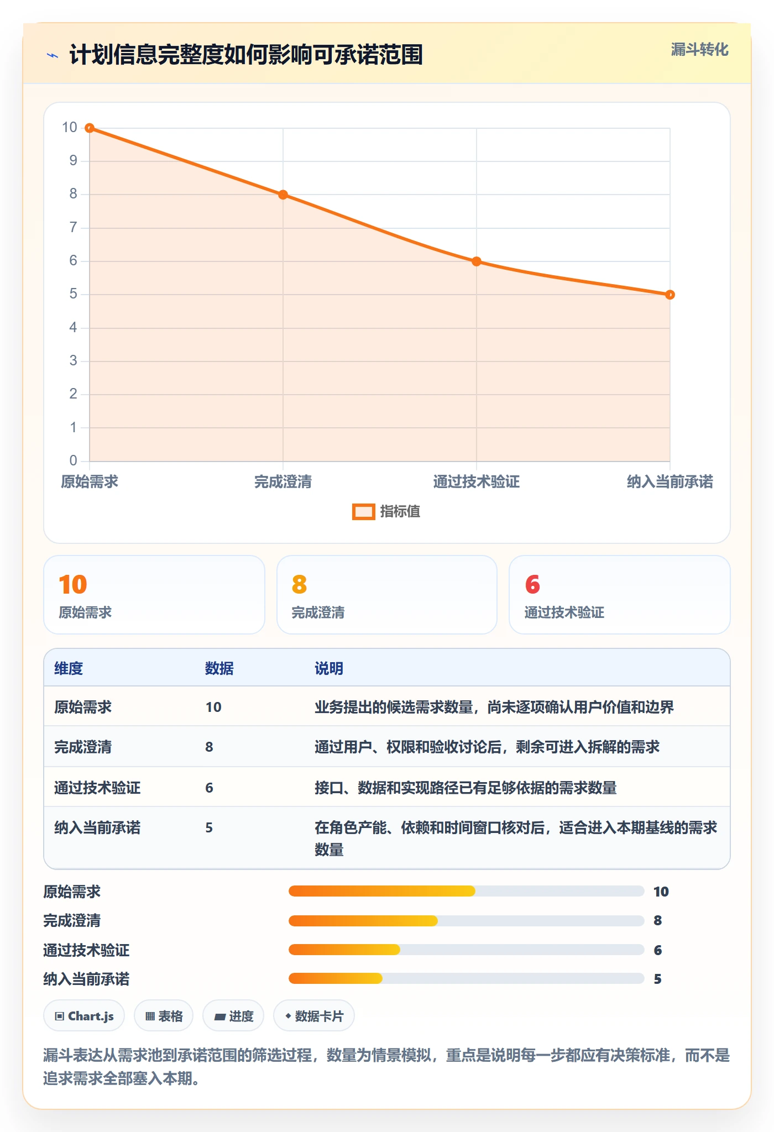Viewport: 774px width, 1132px height.
Task: Click the 通过技术验证 progress bar
Action: (x=467, y=950)
